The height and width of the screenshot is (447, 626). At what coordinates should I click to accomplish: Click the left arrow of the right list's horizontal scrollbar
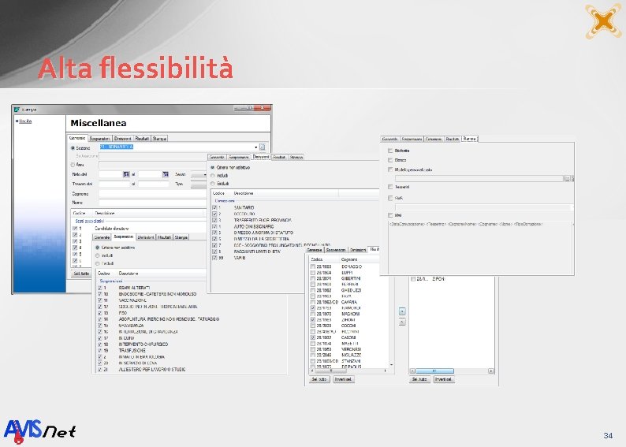click(x=413, y=371)
